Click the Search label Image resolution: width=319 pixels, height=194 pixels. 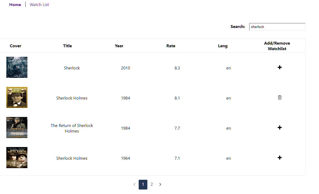click(x=238, y=26)
